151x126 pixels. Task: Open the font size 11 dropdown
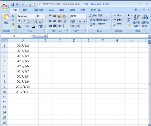click(x=44, y=16)
